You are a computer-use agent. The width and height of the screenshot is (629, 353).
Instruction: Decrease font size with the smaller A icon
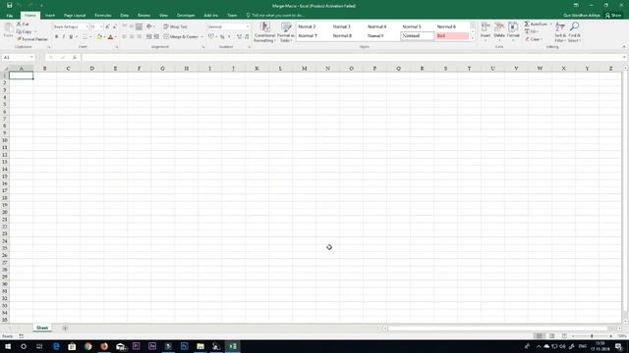coord(114,26)
